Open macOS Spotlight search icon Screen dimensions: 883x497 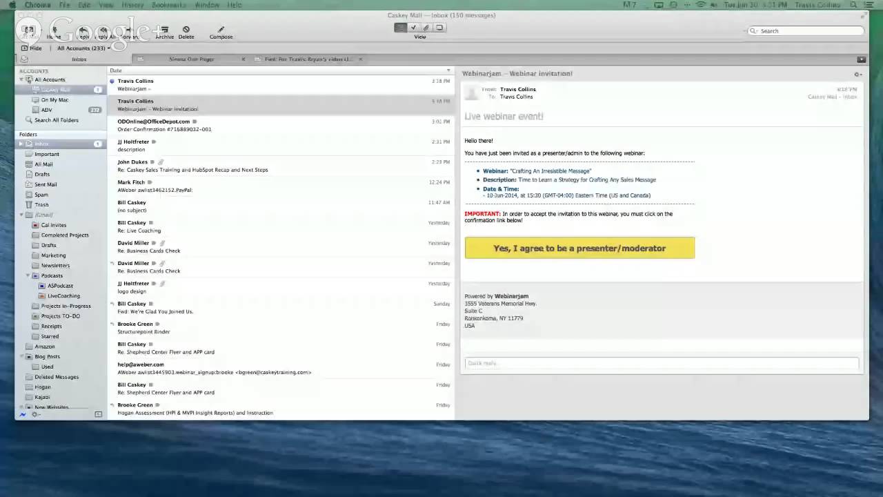coord(853,5)
